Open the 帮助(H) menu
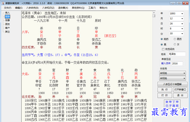The height and width of the screenshot is (122, 190). pyautogui.click(x=104, y=8)
